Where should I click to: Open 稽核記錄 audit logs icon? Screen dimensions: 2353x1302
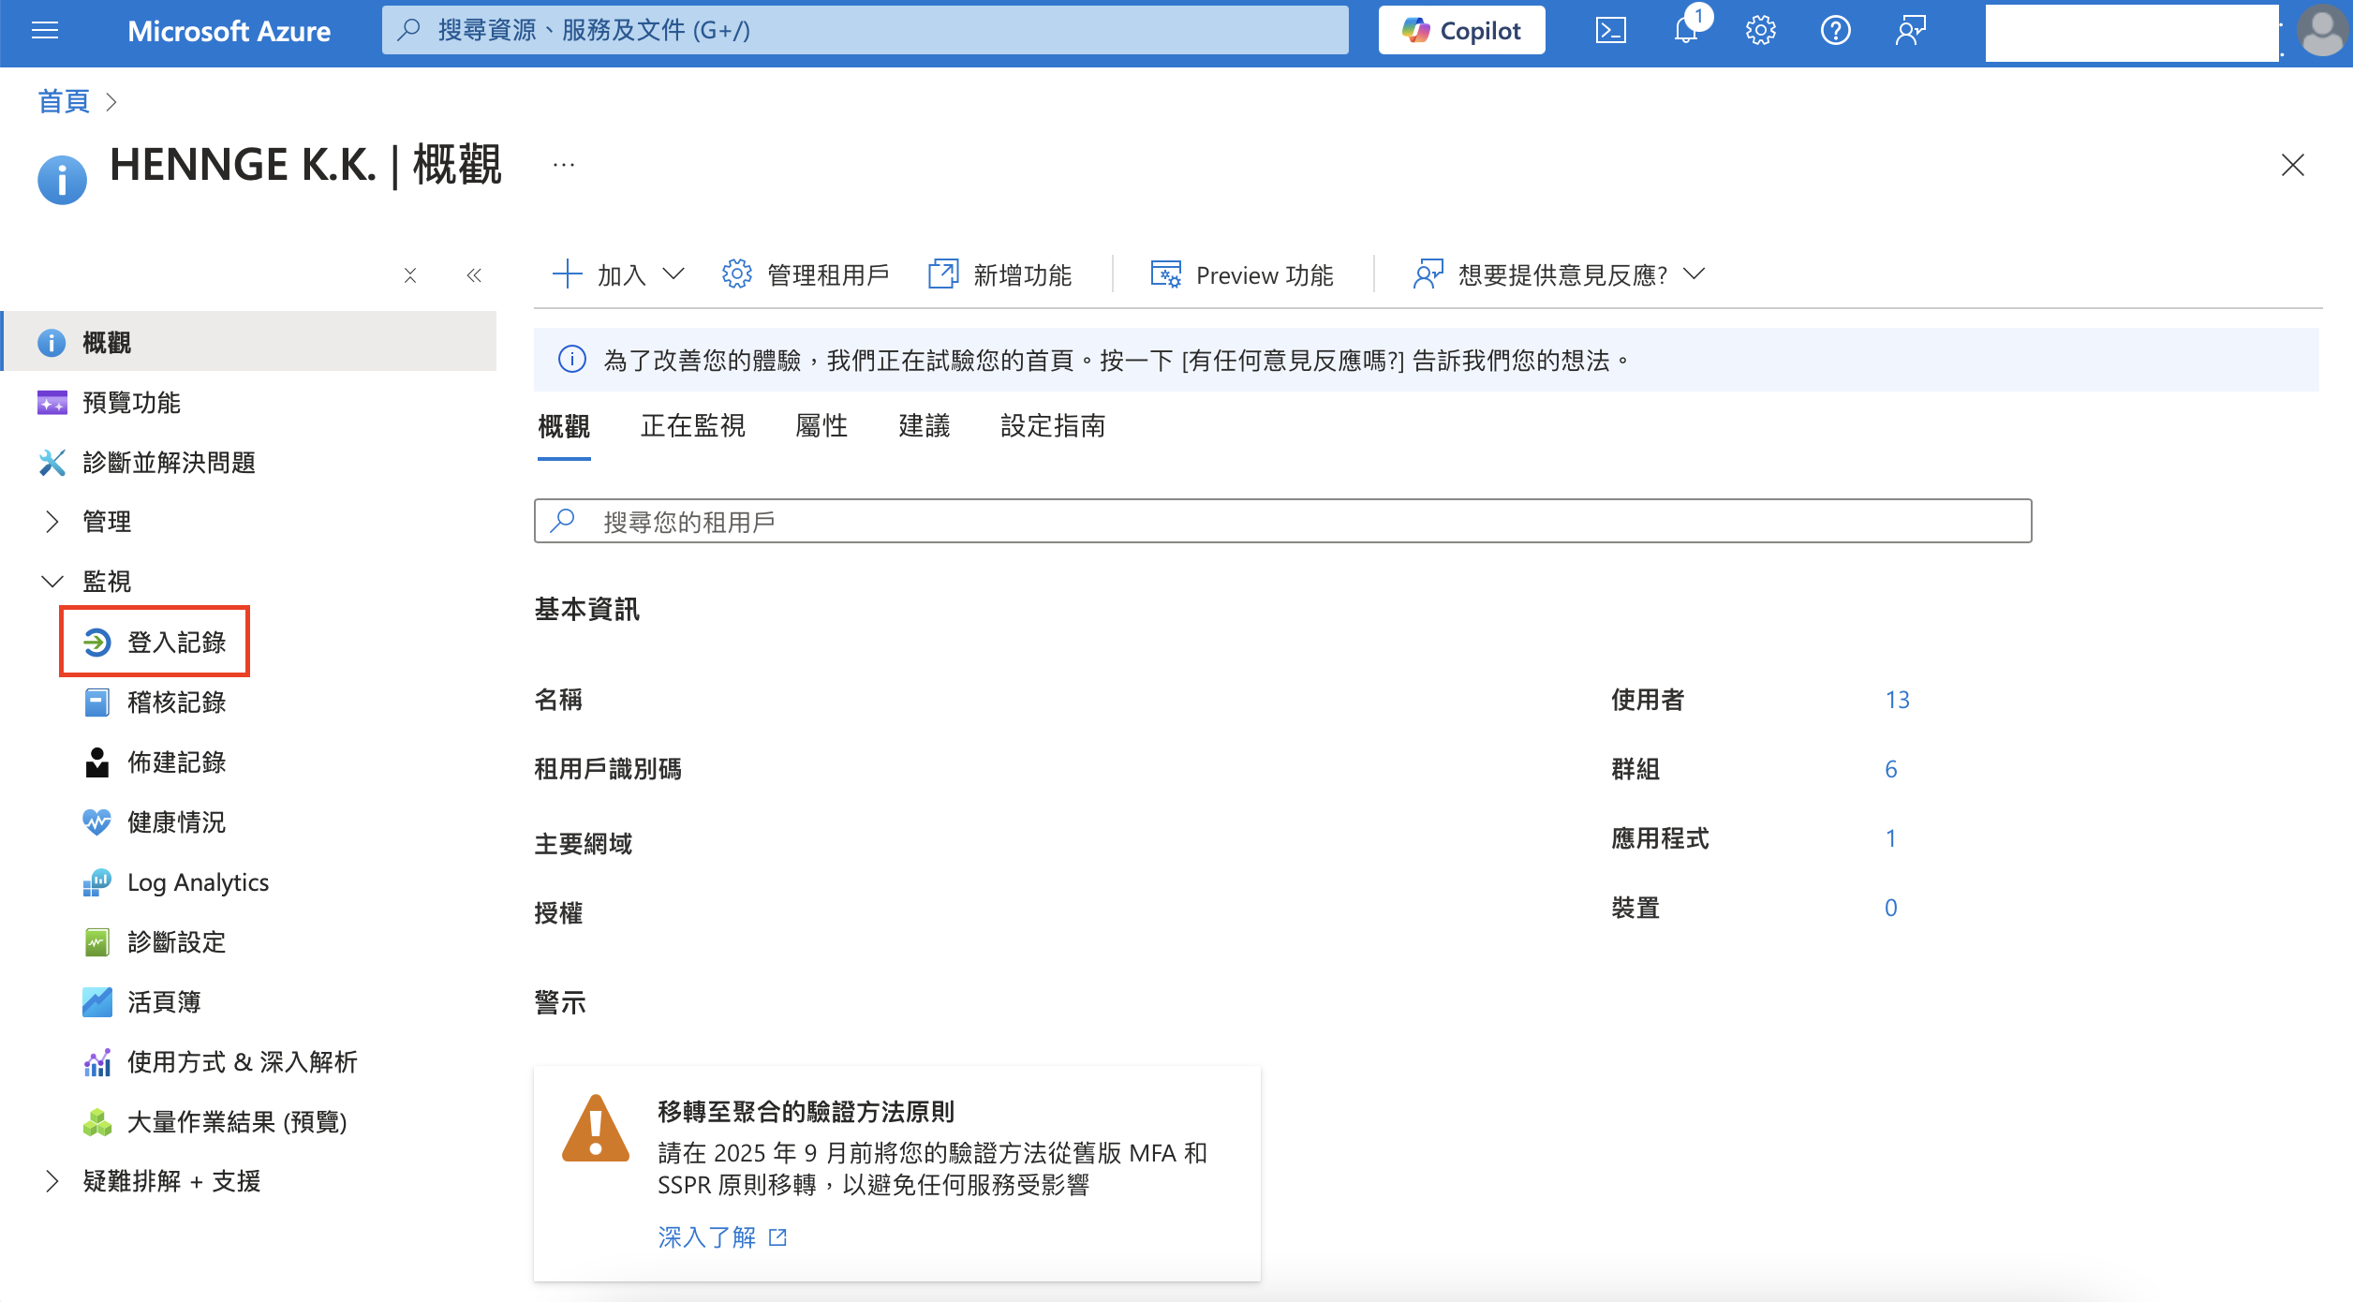[96, 703]
